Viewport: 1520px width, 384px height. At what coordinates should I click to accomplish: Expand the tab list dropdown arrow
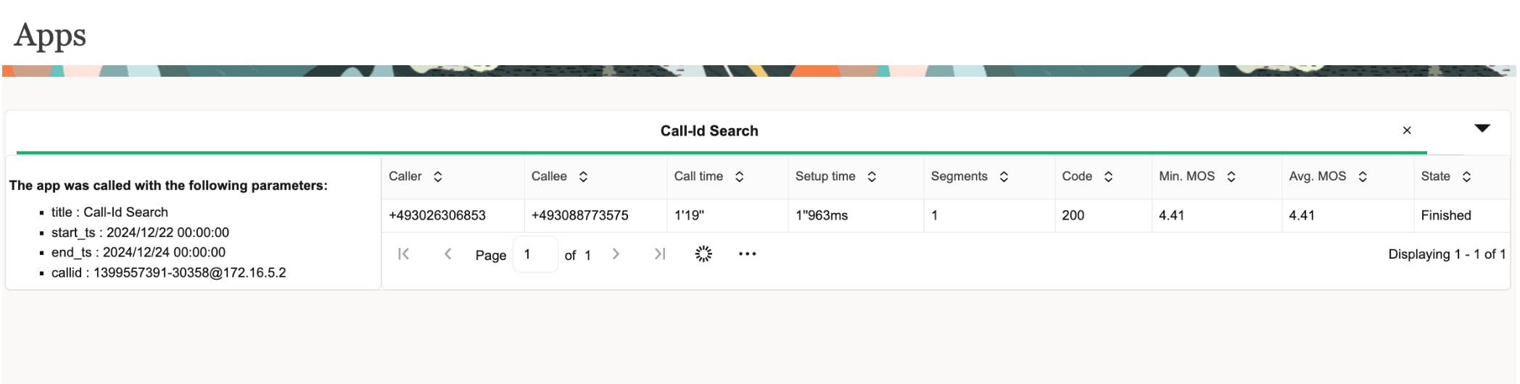click(1482, 128)
